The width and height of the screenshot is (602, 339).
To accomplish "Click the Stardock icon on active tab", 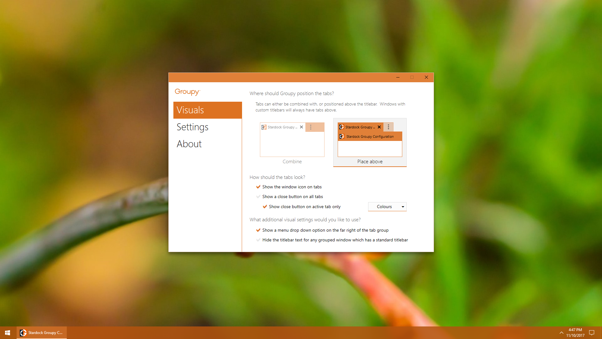I will point(341,127).
